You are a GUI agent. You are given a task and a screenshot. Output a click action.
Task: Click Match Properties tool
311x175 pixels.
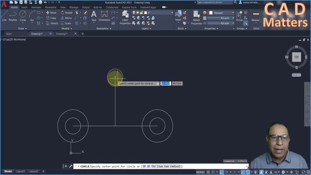196,17
